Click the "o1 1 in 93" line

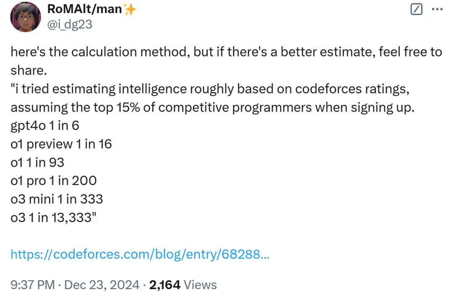(37, 163)
